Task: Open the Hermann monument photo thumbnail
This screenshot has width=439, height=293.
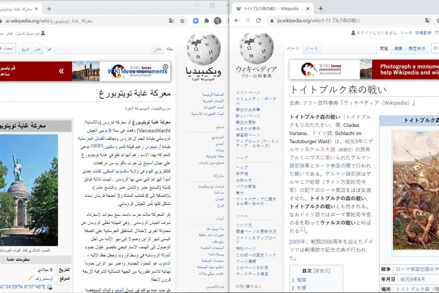Action: [x=29, y=190]
